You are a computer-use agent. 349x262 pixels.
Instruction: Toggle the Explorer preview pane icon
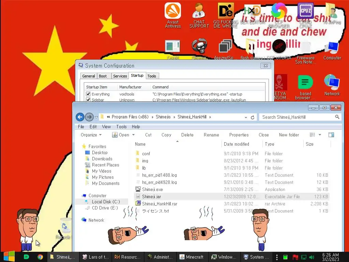tap(331, 135)
